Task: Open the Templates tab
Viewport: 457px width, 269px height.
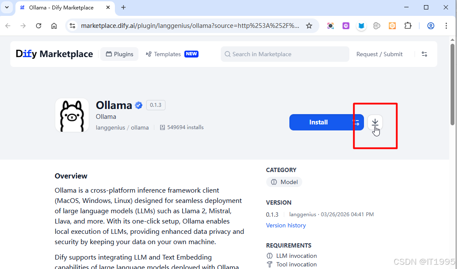Action: pyautogui.click(x=163, y=54)
